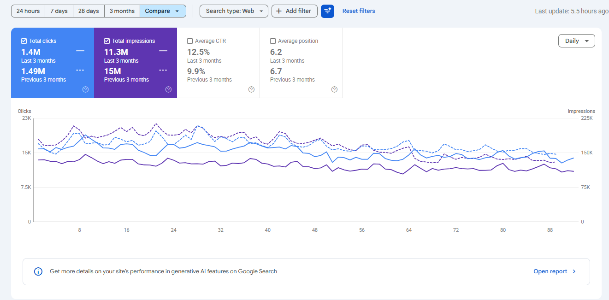
Task: Select the 28 days date range
Action: pos(89,11)
